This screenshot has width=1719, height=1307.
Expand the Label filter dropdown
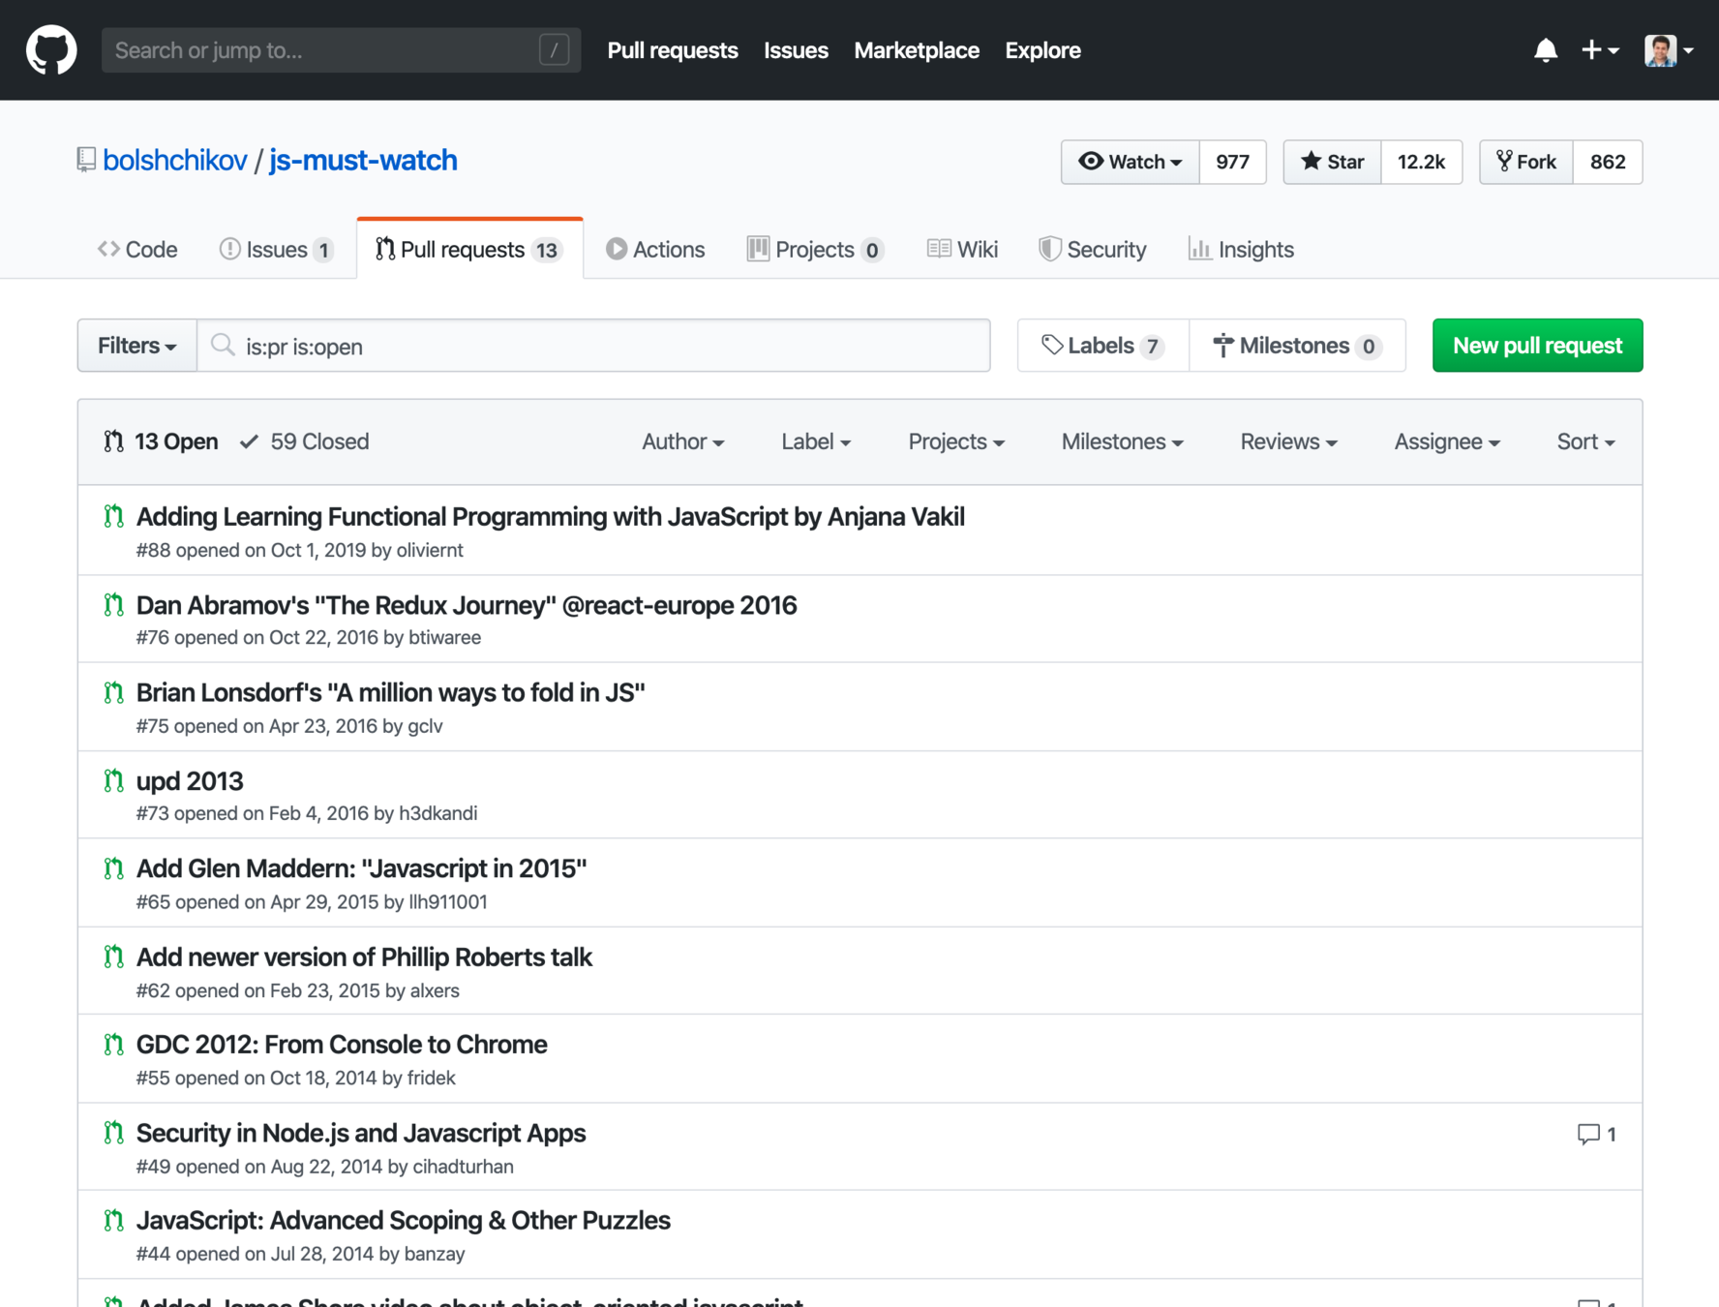pyautogui.click(x=816, y=441)
